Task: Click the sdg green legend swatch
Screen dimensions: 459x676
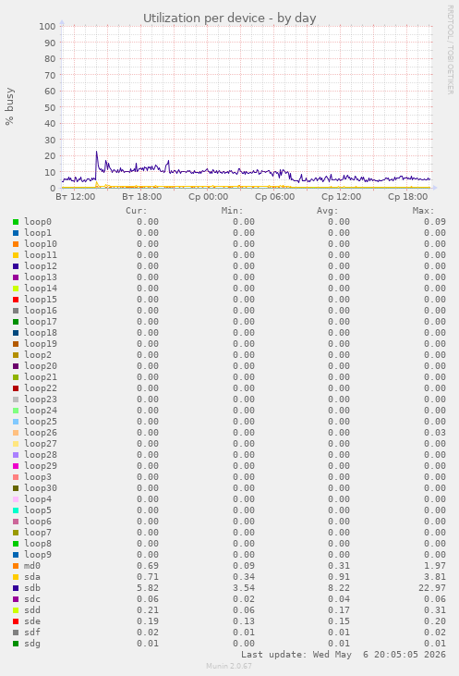Action: click(x=16, y=644)
